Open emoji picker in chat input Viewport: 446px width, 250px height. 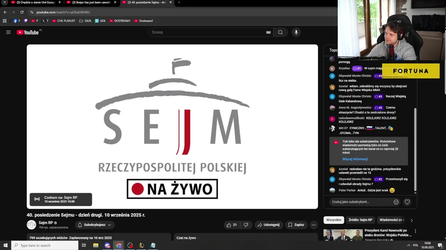pos(396,202)
